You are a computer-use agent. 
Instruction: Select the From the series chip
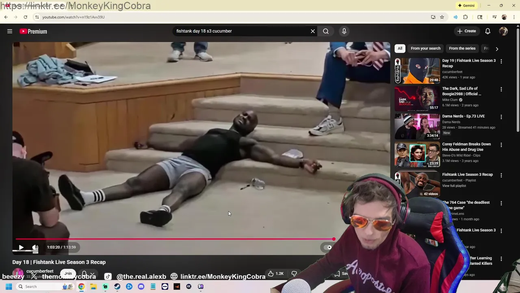tap(462, 48)
